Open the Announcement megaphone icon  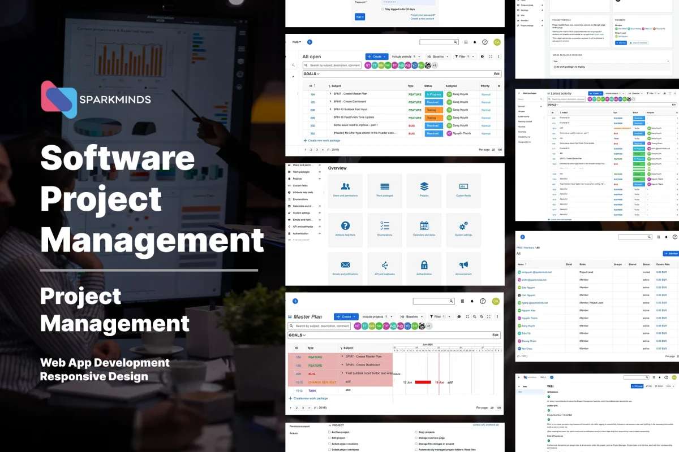[x=463, y=265]
